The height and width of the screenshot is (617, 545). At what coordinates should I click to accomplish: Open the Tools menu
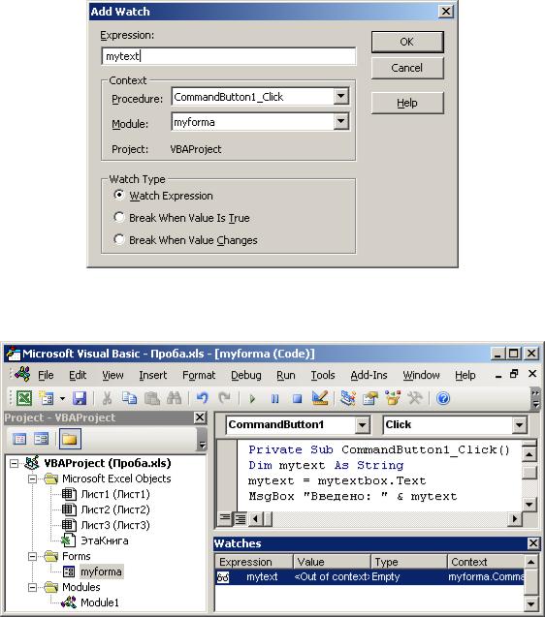pos(323,375)
